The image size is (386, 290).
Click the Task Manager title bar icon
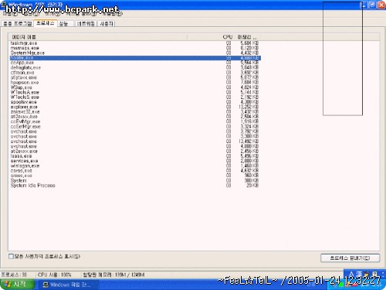pos(4,5)
